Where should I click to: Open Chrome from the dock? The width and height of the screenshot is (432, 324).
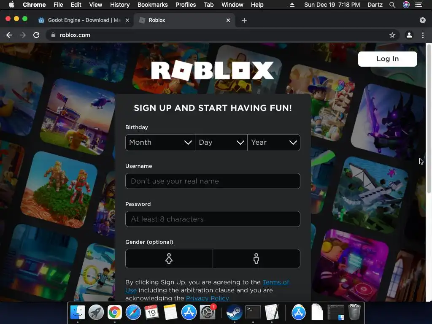tap(115, 313)
